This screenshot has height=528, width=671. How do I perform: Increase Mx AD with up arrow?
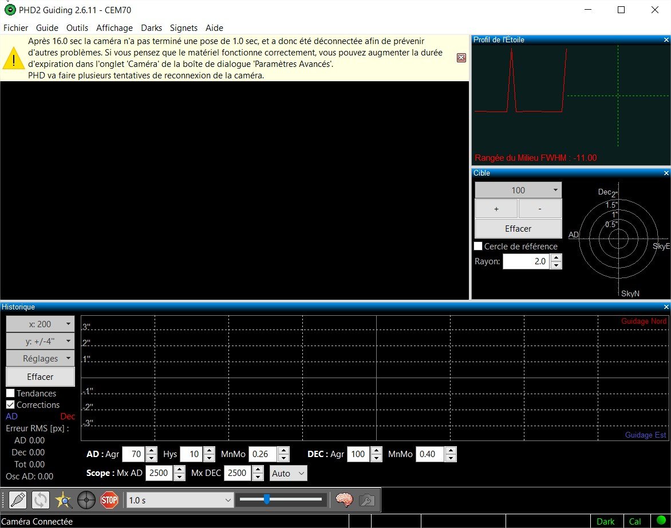tap(179, 469)
